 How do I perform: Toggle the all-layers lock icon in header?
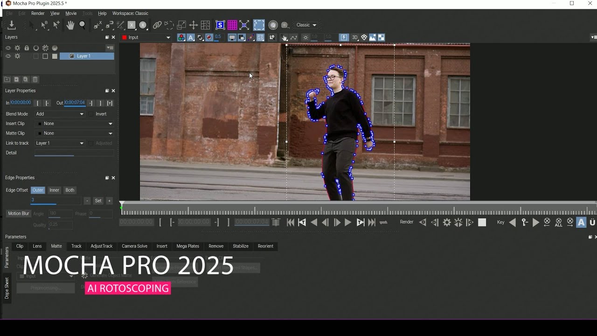(27, 48)
